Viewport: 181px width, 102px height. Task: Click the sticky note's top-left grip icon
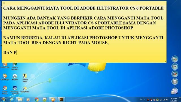(x=4, y=3)
